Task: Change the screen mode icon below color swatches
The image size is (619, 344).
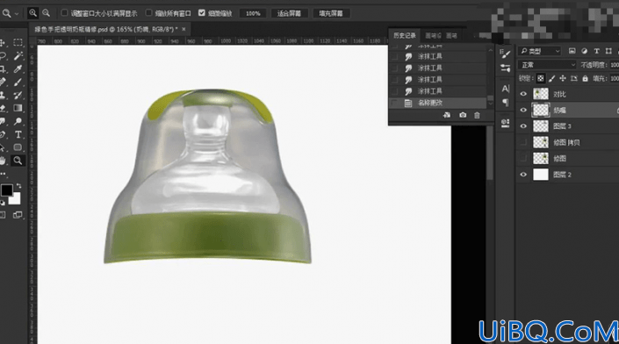Action: [x=18, y=215]
